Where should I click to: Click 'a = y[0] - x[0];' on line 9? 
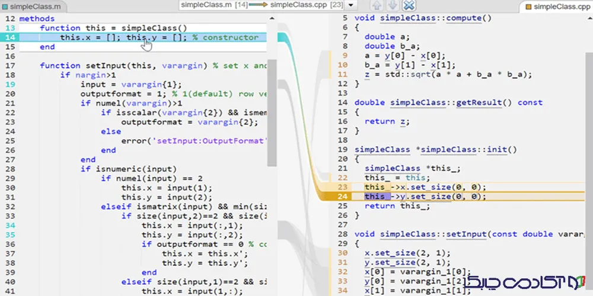[405, 56]
